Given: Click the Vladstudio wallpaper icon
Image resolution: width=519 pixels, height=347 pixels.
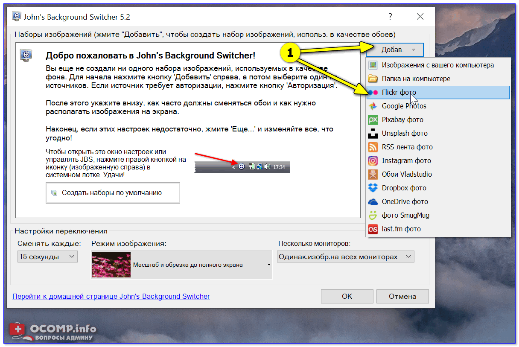Looking at the screenshot, I should coord(373,174).
